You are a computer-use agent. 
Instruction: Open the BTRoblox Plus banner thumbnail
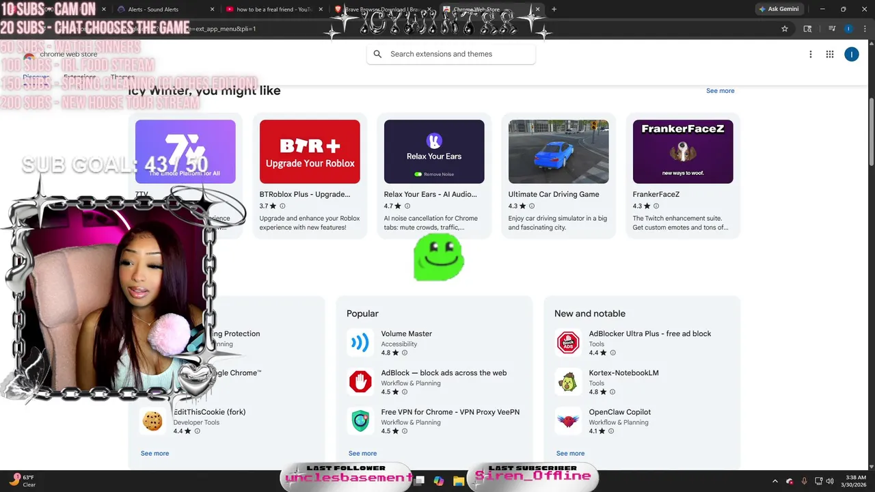click(x=310, y=152)
